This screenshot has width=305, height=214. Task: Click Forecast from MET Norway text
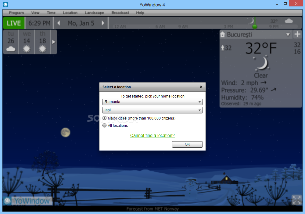coord(152,209)
